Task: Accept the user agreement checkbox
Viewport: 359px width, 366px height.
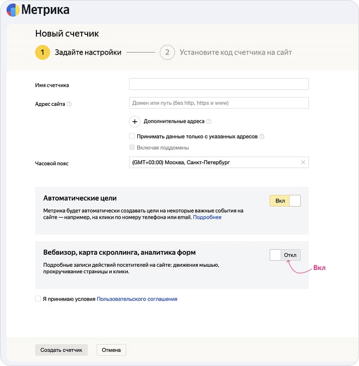Action: pos(38,299)
